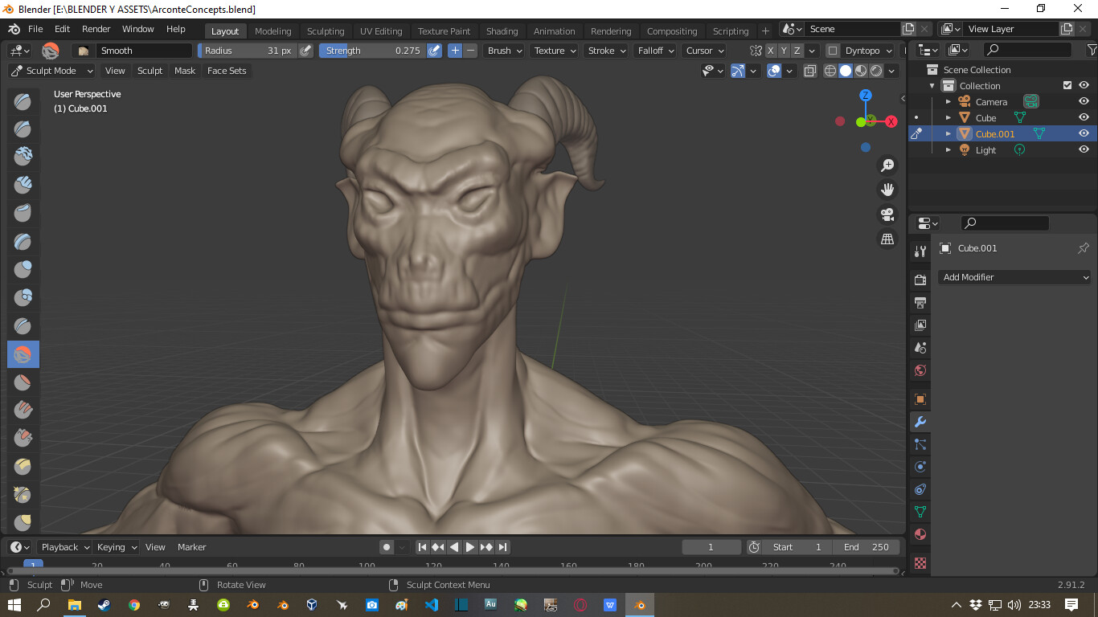Viewport: 1098px width, 617px height.
Task: Open the Falloff dropdown in the header
Action: pyautogui.click(x=654, y=50)
